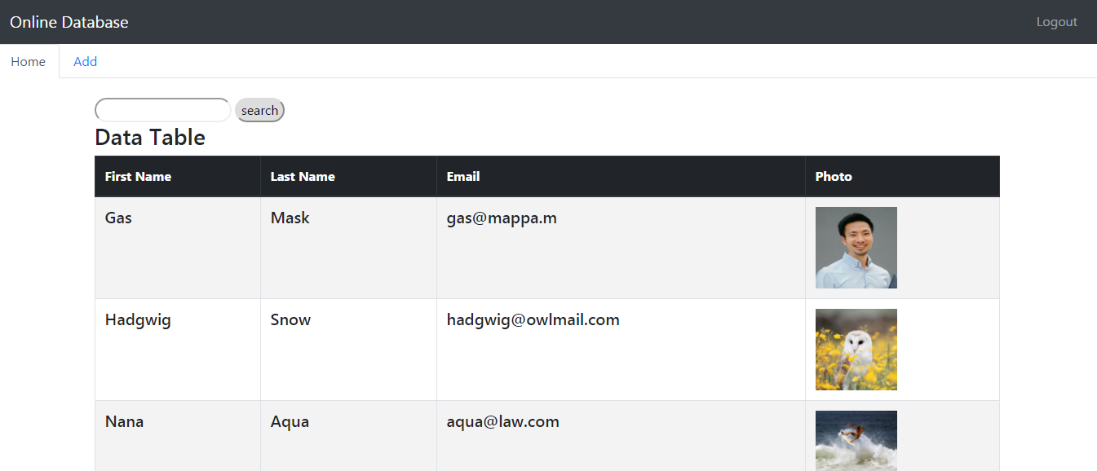Select the Email column header

coord(463,177)
